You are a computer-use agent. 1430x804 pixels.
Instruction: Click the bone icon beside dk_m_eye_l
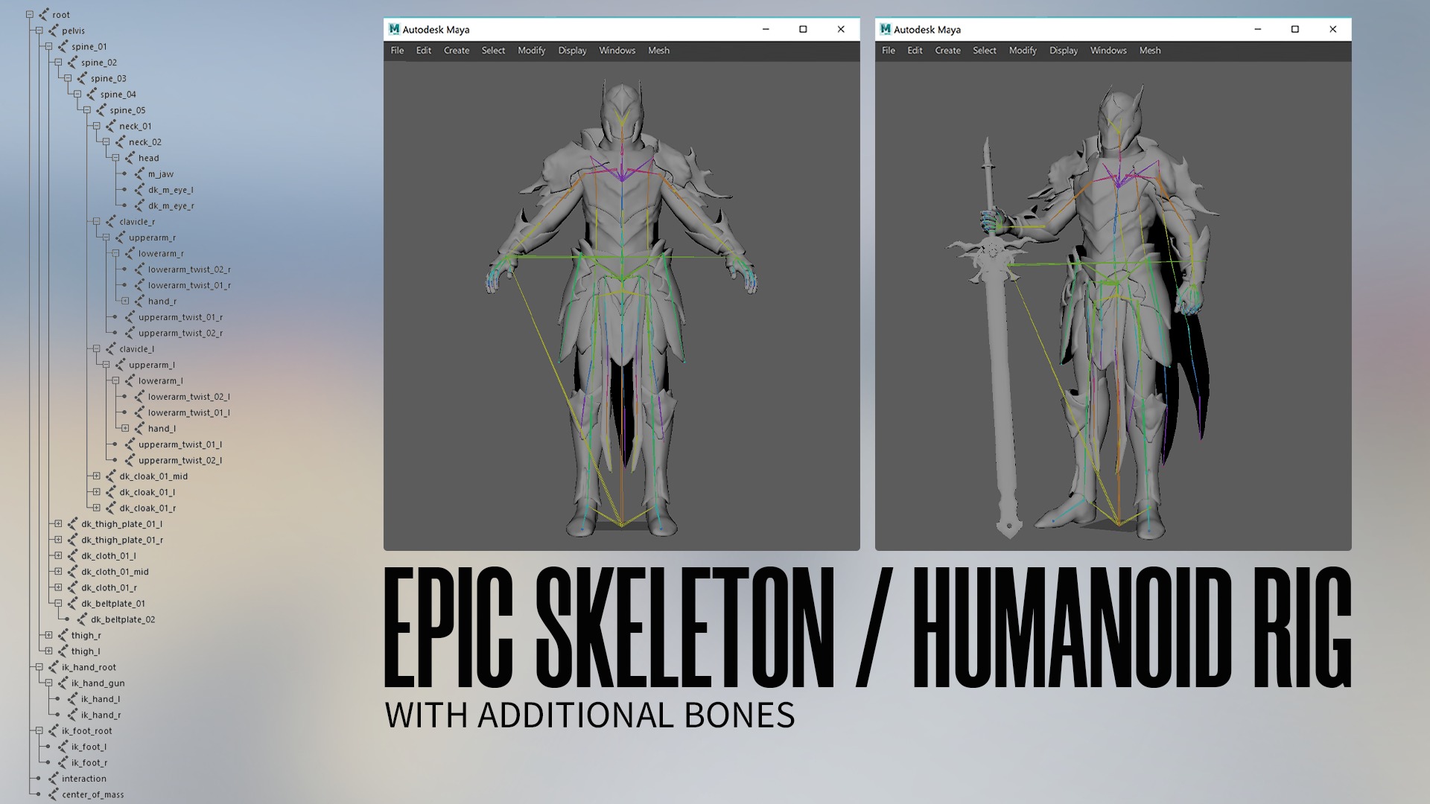(139, 190)
